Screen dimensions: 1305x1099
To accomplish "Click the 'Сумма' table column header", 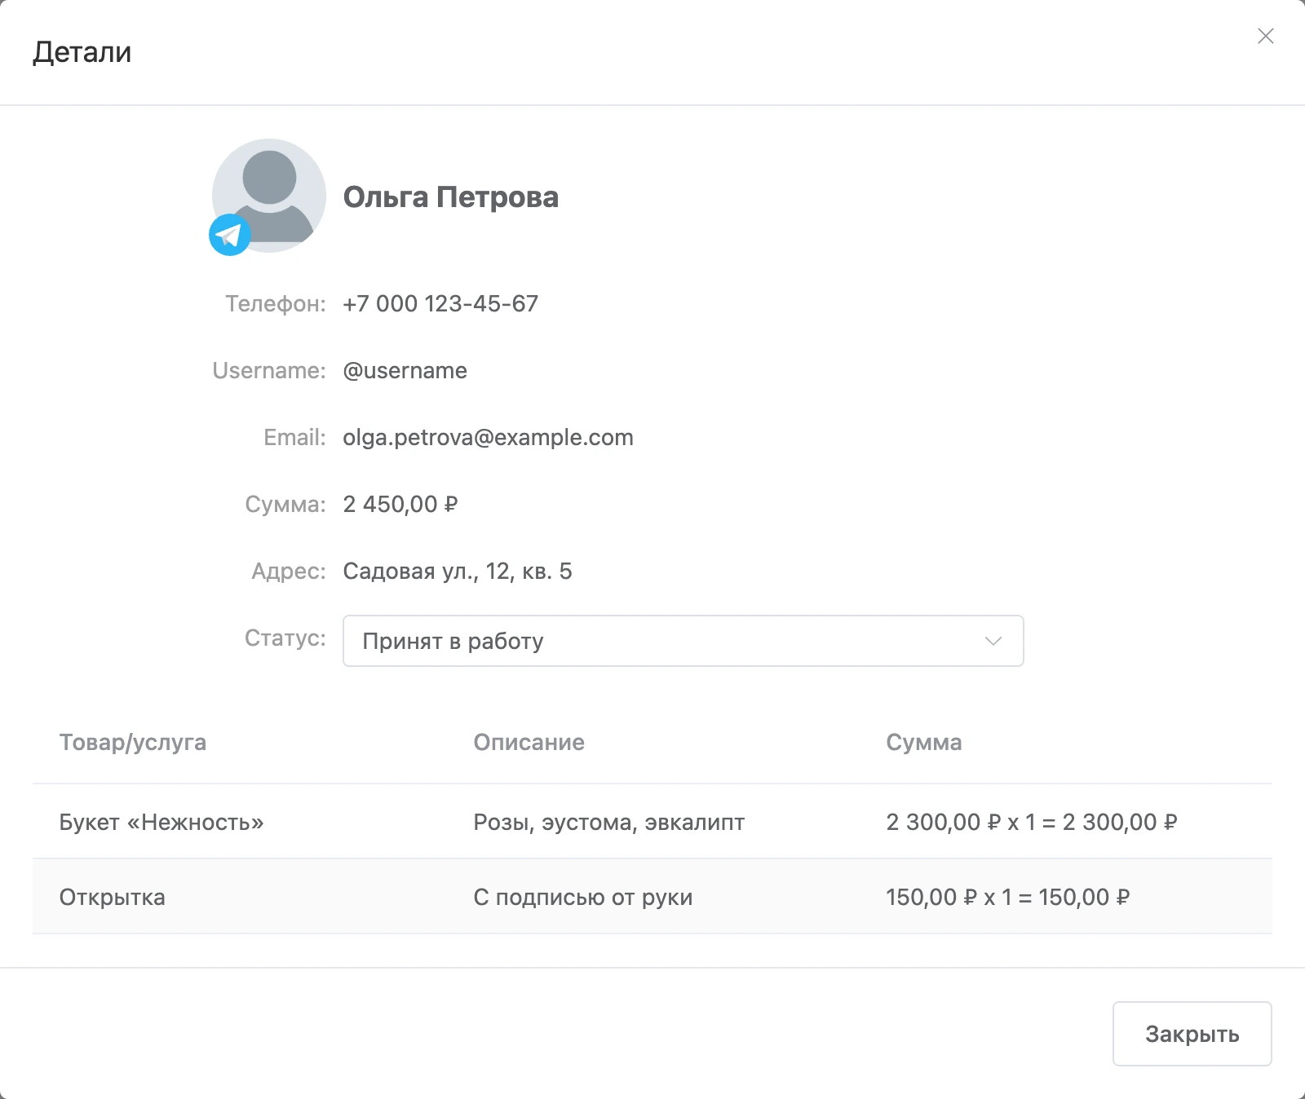I will pyautogui.click(x=923, y=742).
